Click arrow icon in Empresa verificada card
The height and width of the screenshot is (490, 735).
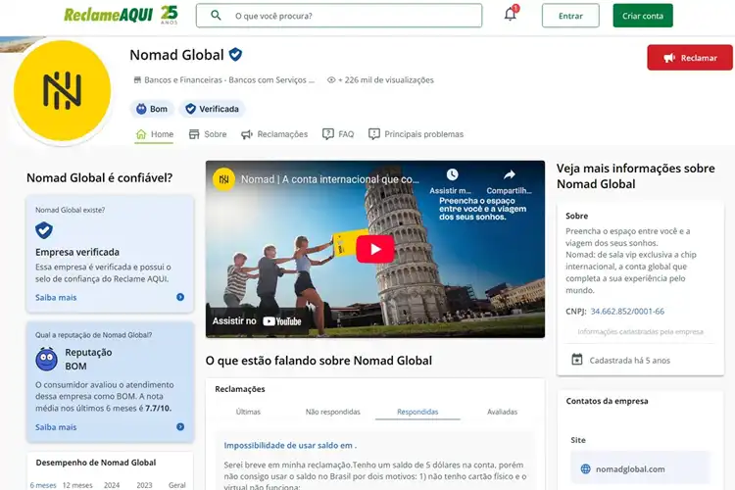[180, 297]
